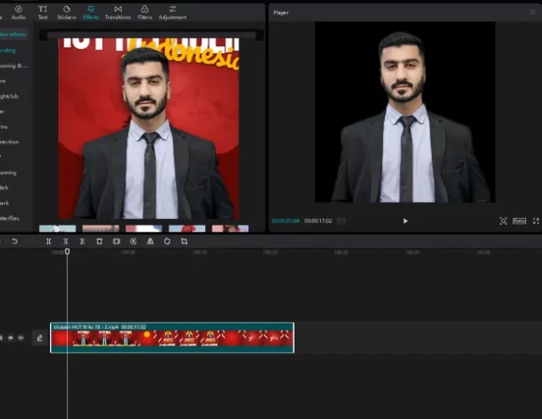Open the aspect Ratio selector in Player
Screen dimensions: 542x419
(x=519, y=221)
